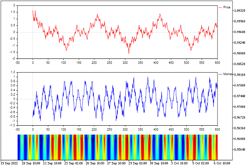This screenshot has width=250, height=167.
Task: Click the 600 tick on Momentum chart x-axis
Action: 217,129
